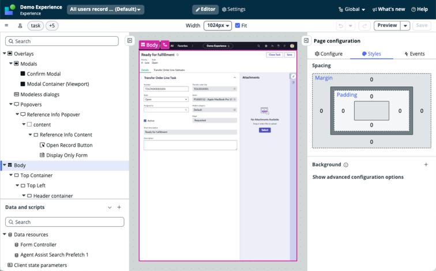Select Top Left in the tree
The image size is (436, 271).
click(x=36, y=185)
